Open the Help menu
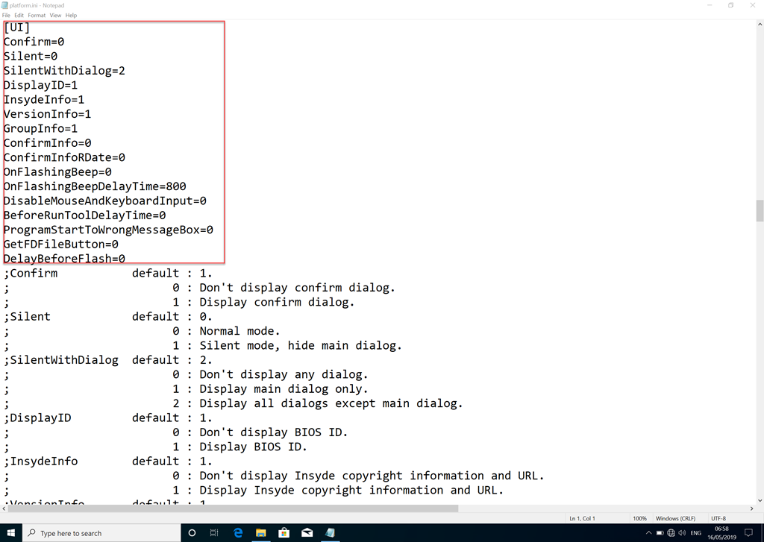 click(71, 15)
